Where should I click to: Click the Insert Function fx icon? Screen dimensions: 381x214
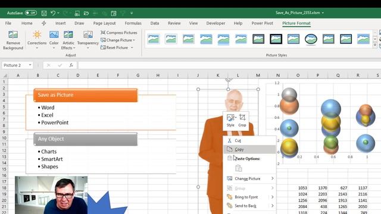coord(71,65)
